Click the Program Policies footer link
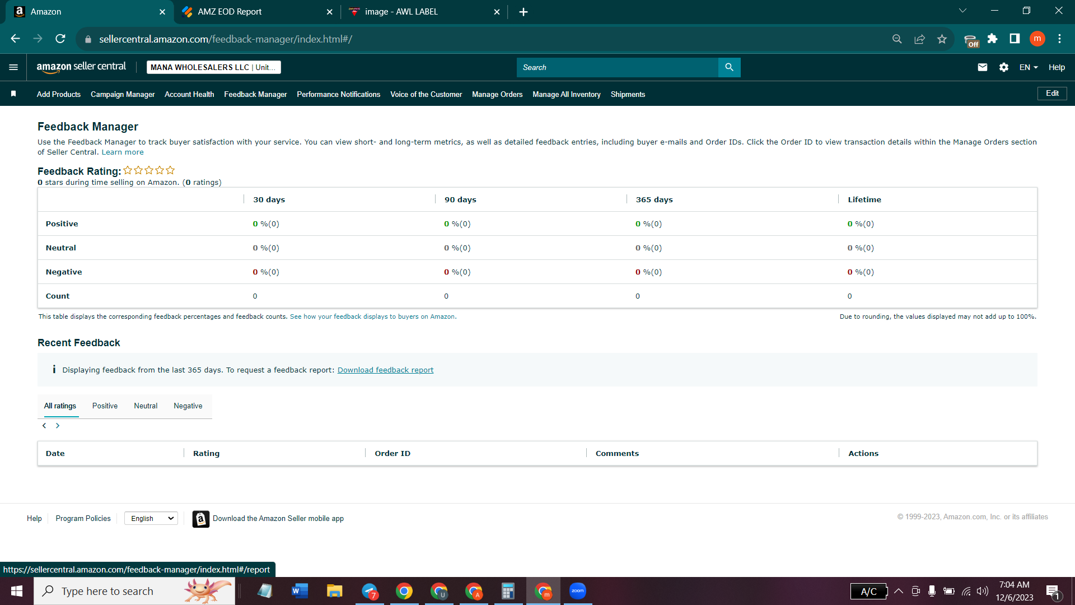The width and height of the screenshot is (1075, 605). (x=83, y=519)
